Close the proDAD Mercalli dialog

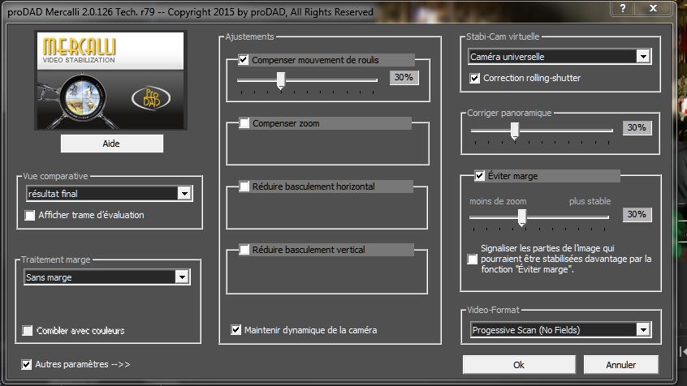653,8
